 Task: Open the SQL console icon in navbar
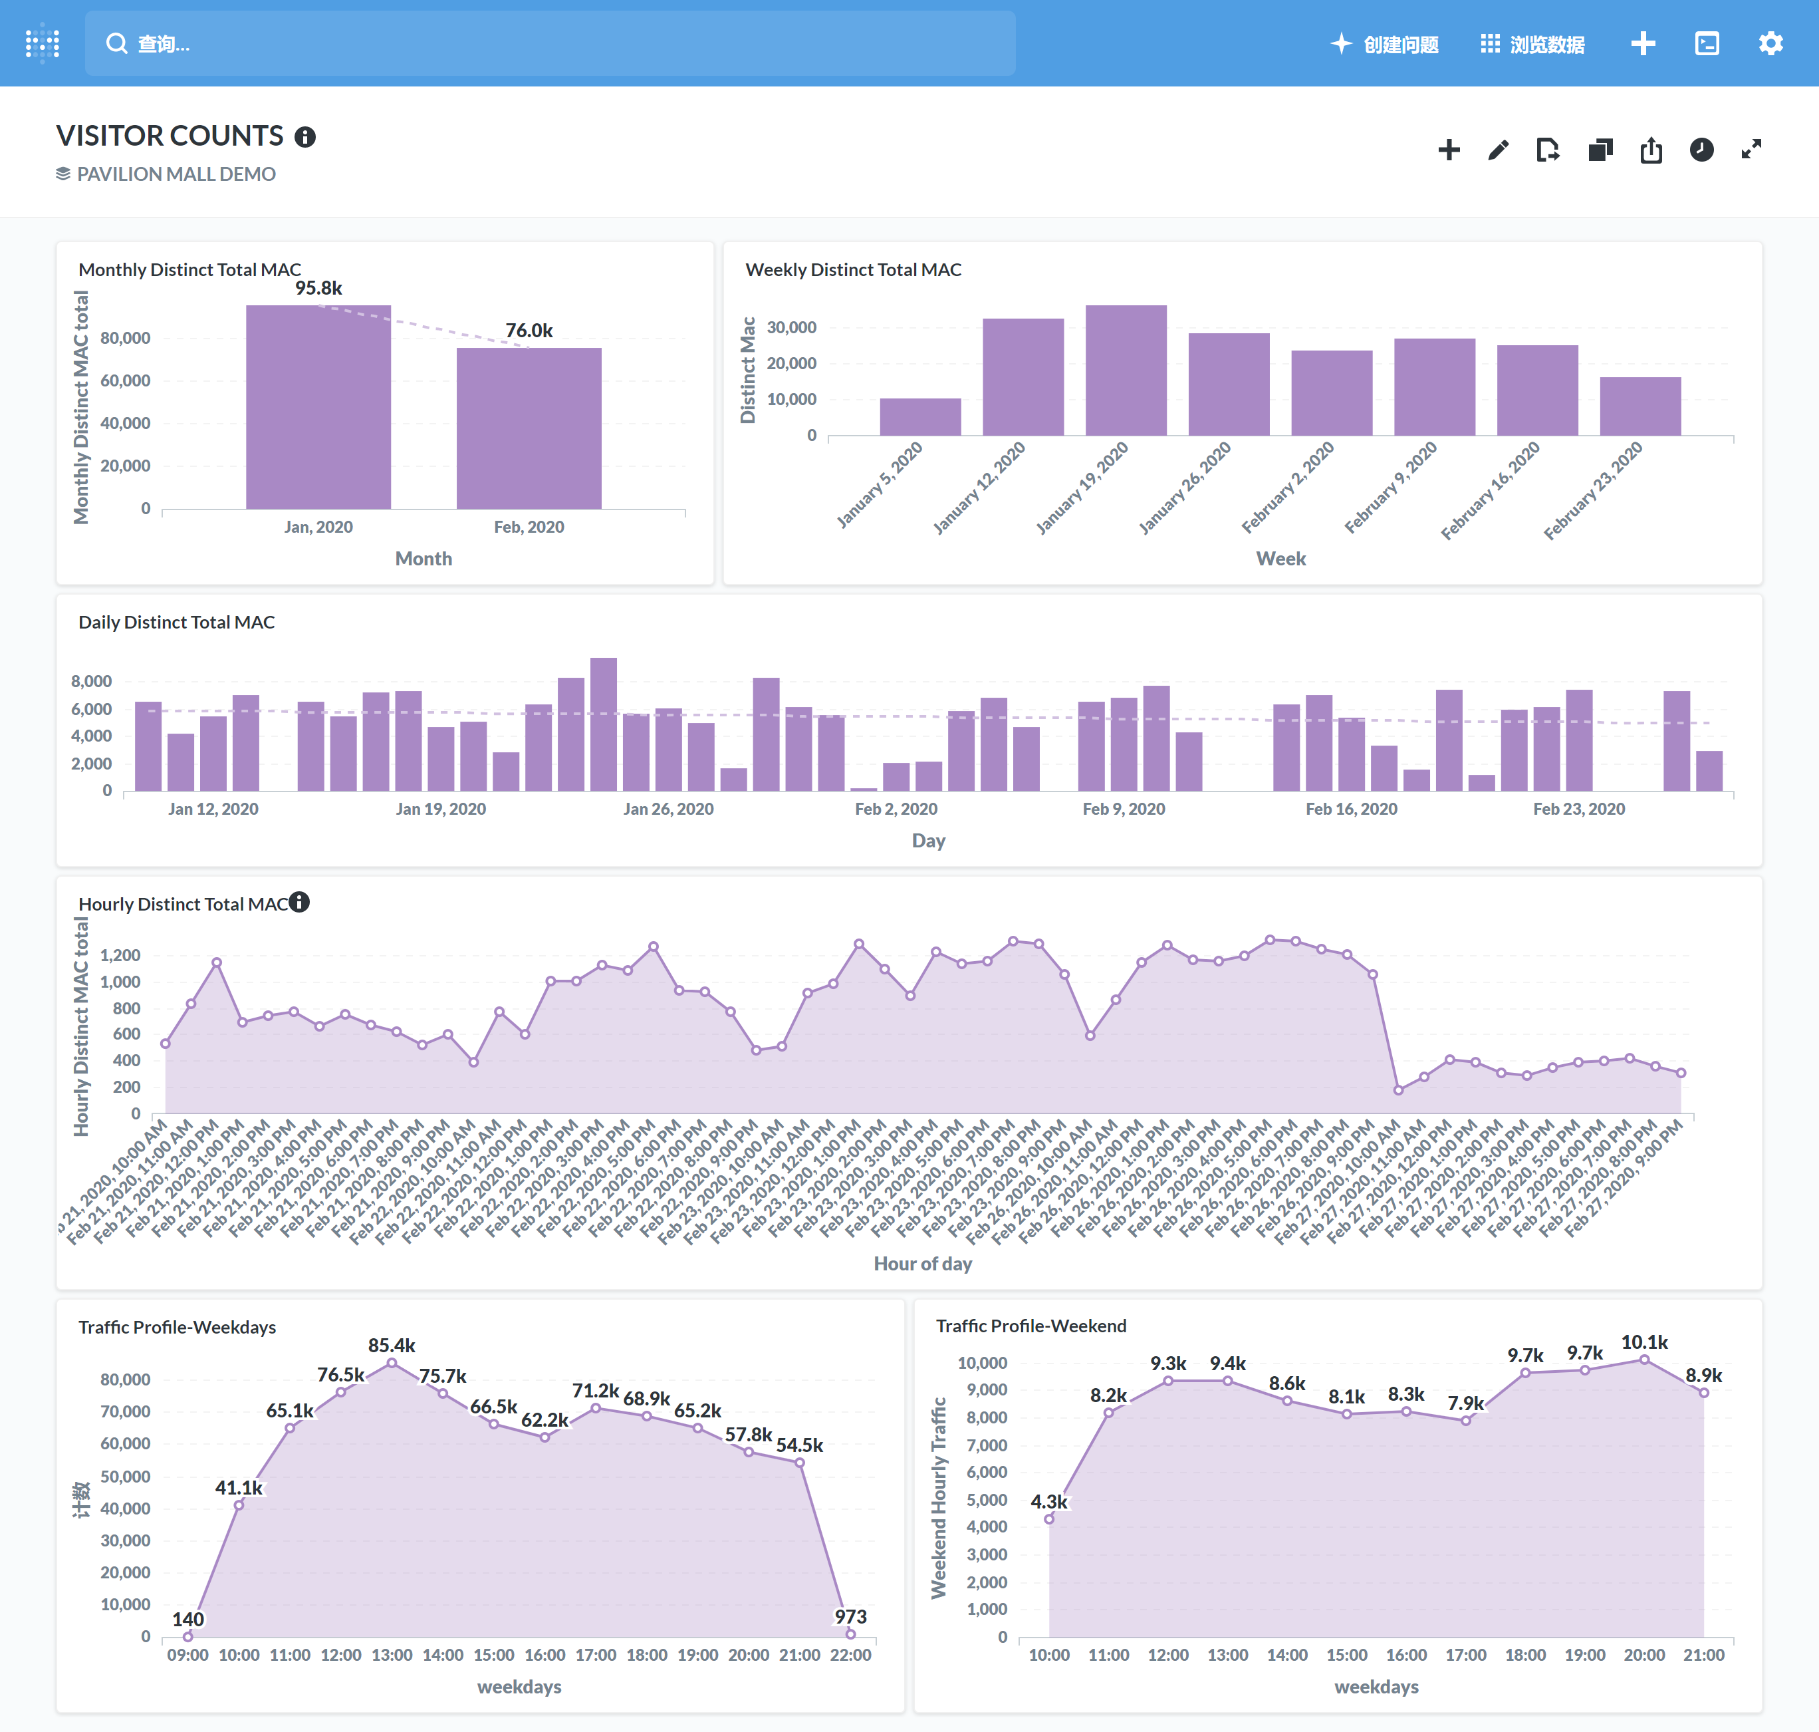pyautogui.click(x=1707, y=43)
